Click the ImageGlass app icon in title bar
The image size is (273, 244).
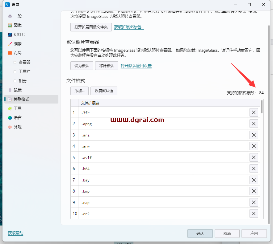point(7,5)
